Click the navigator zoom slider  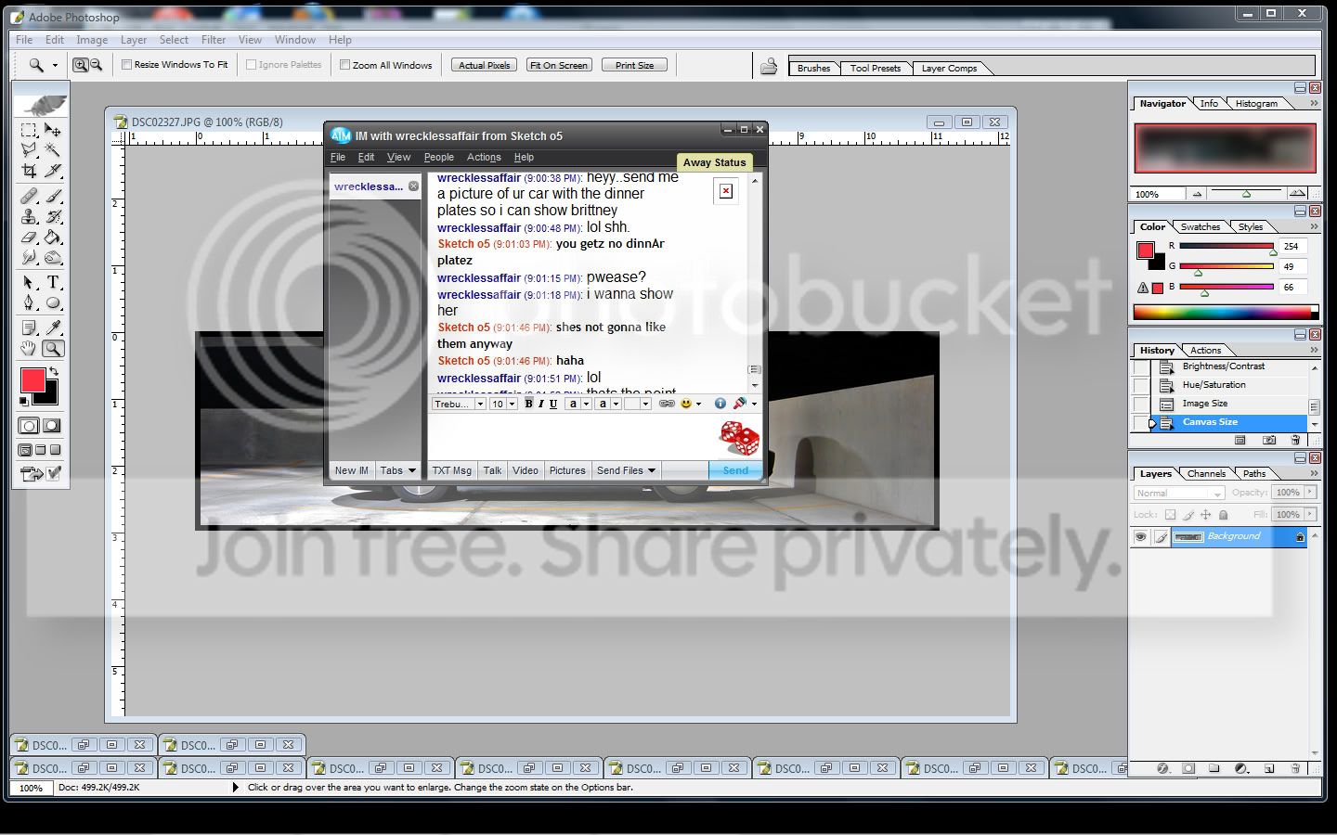pos(1246,194)
